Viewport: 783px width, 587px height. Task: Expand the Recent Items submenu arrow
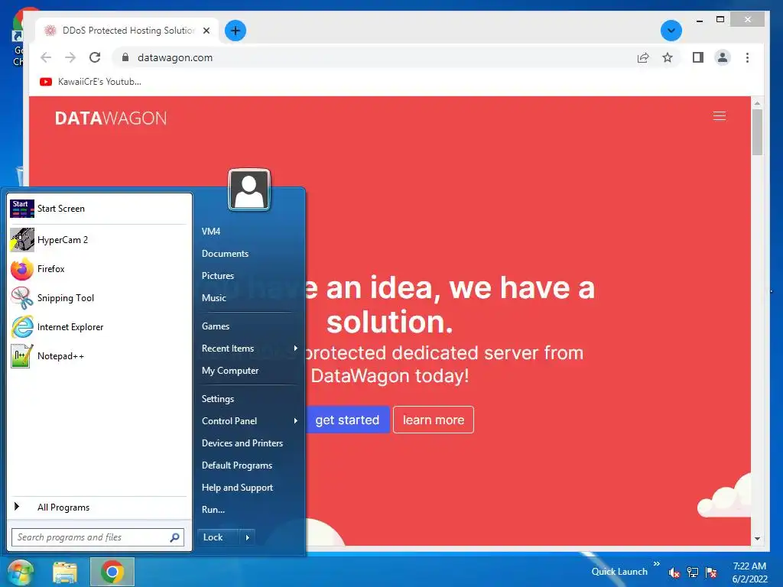click(x=296, y=349)
